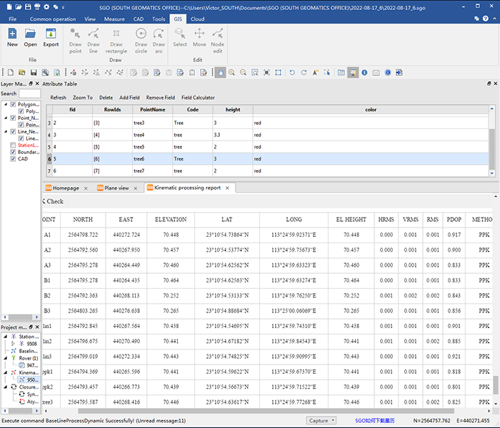The height and width of the screenshot is (428, 500).
Task: Select the Draw point tool
Action: coord(75,41)
